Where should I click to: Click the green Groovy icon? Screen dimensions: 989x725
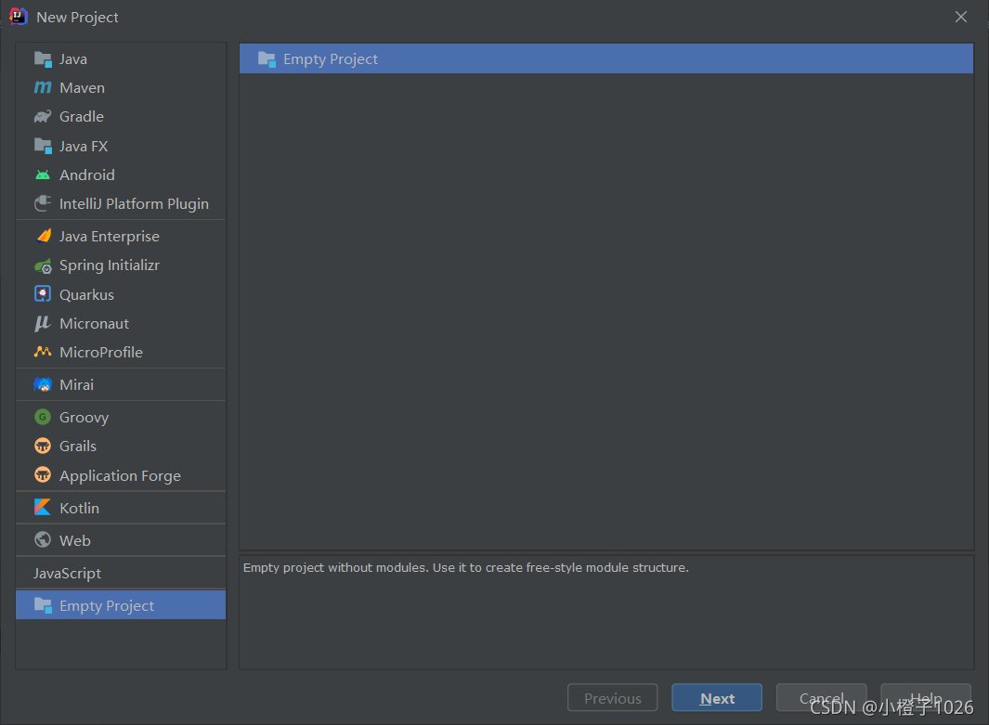coord(43,417)
